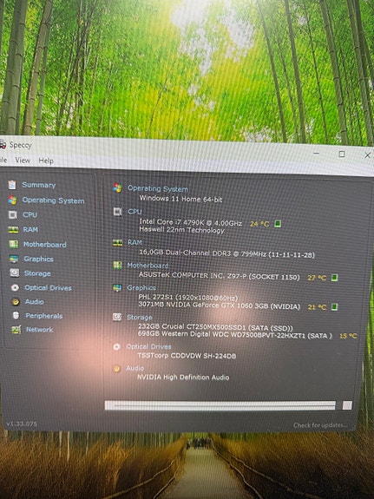Click the Check for updates link
The image size is (374, 499).
[320, 425]
